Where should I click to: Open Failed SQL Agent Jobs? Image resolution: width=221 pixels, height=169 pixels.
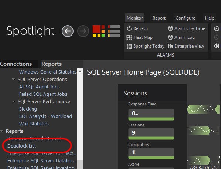[43, 94]
